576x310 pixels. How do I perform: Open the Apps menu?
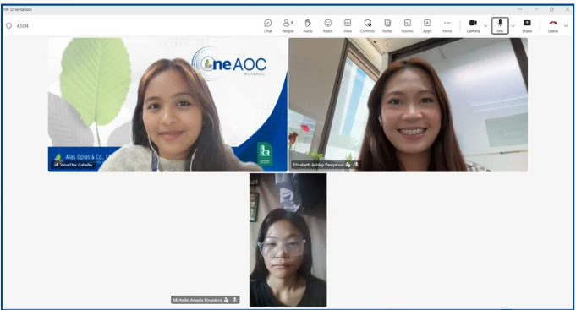click(427, 25)
